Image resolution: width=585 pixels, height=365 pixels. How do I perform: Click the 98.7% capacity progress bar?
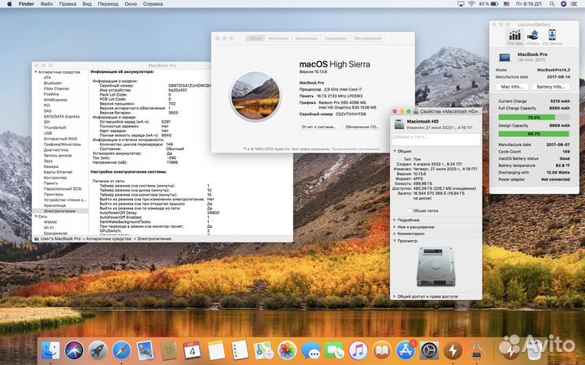(534, 134)
